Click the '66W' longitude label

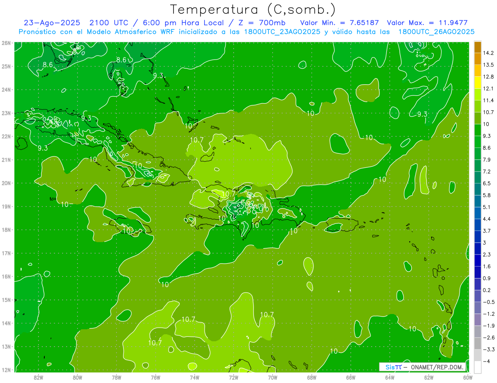click(350, 377)
